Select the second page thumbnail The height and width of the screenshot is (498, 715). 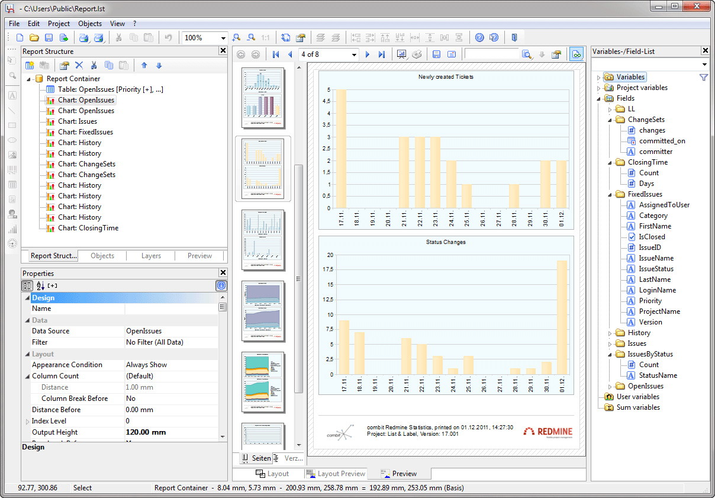tap(263, 169)
